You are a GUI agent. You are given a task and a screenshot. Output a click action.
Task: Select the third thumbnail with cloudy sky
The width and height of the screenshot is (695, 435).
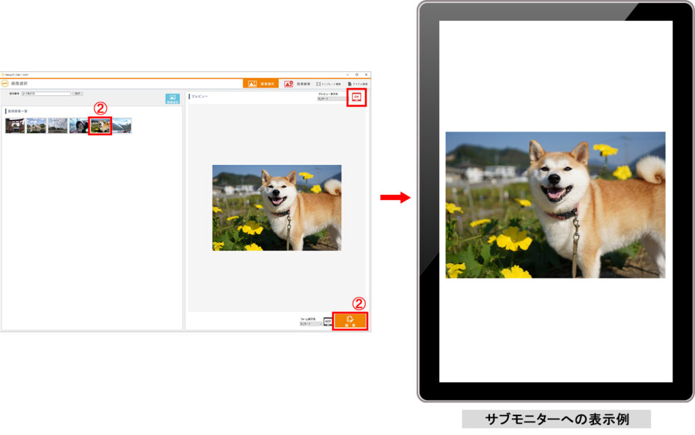(x=58, y=126)
